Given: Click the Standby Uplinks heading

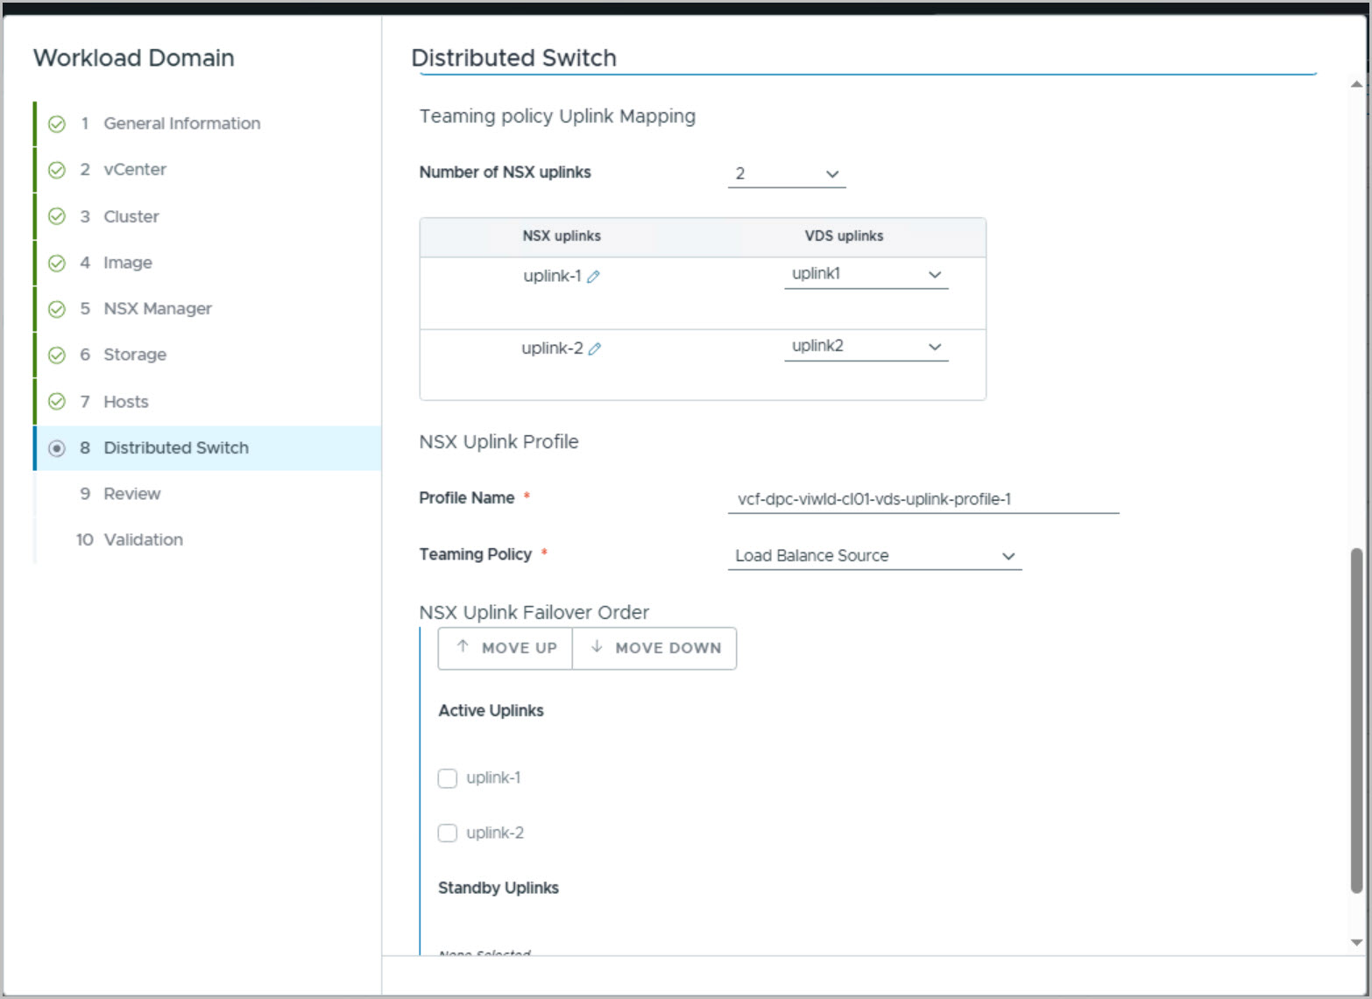Looking at the screenshot, I should point(499,888).
